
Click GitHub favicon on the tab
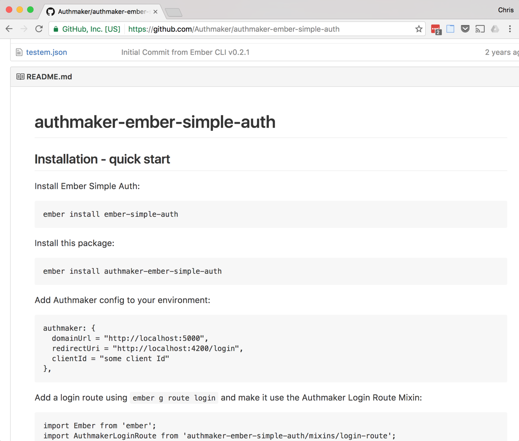click(x=50, y=12)
